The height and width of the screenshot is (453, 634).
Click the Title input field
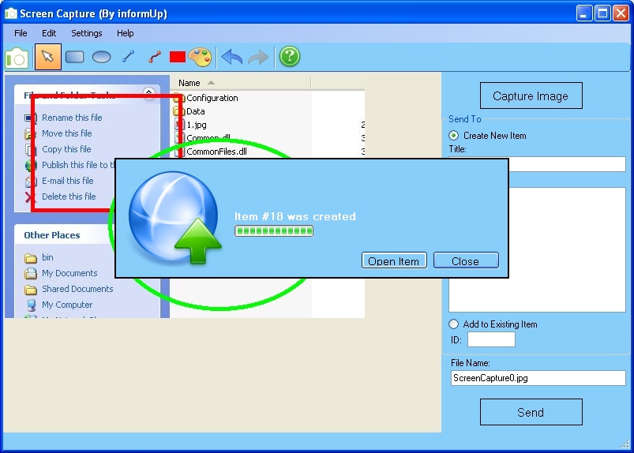pyautogui.click(x=567, y=164)
